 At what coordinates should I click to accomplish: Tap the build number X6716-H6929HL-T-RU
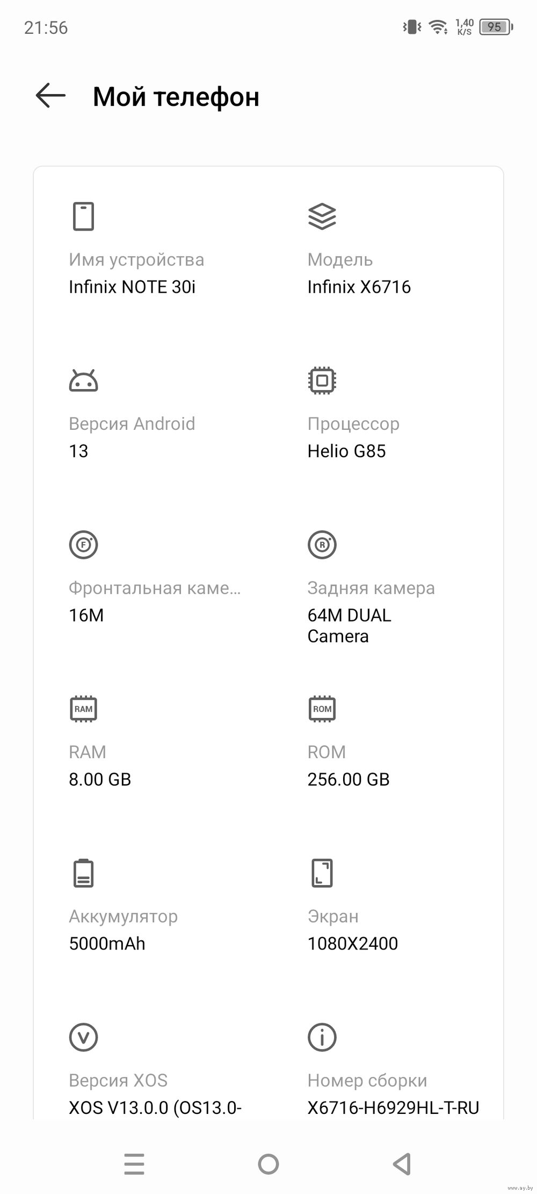tap(393, 1107)
